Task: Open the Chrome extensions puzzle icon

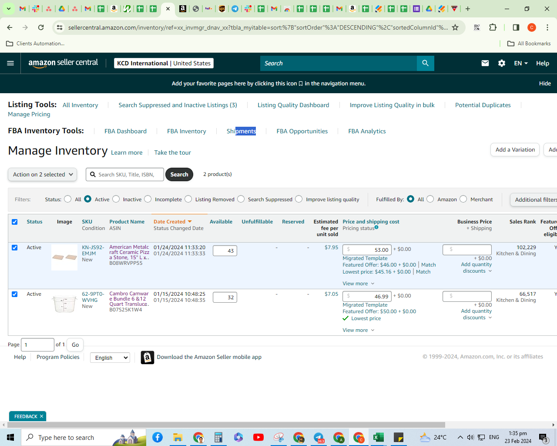Action: [493, 27]
